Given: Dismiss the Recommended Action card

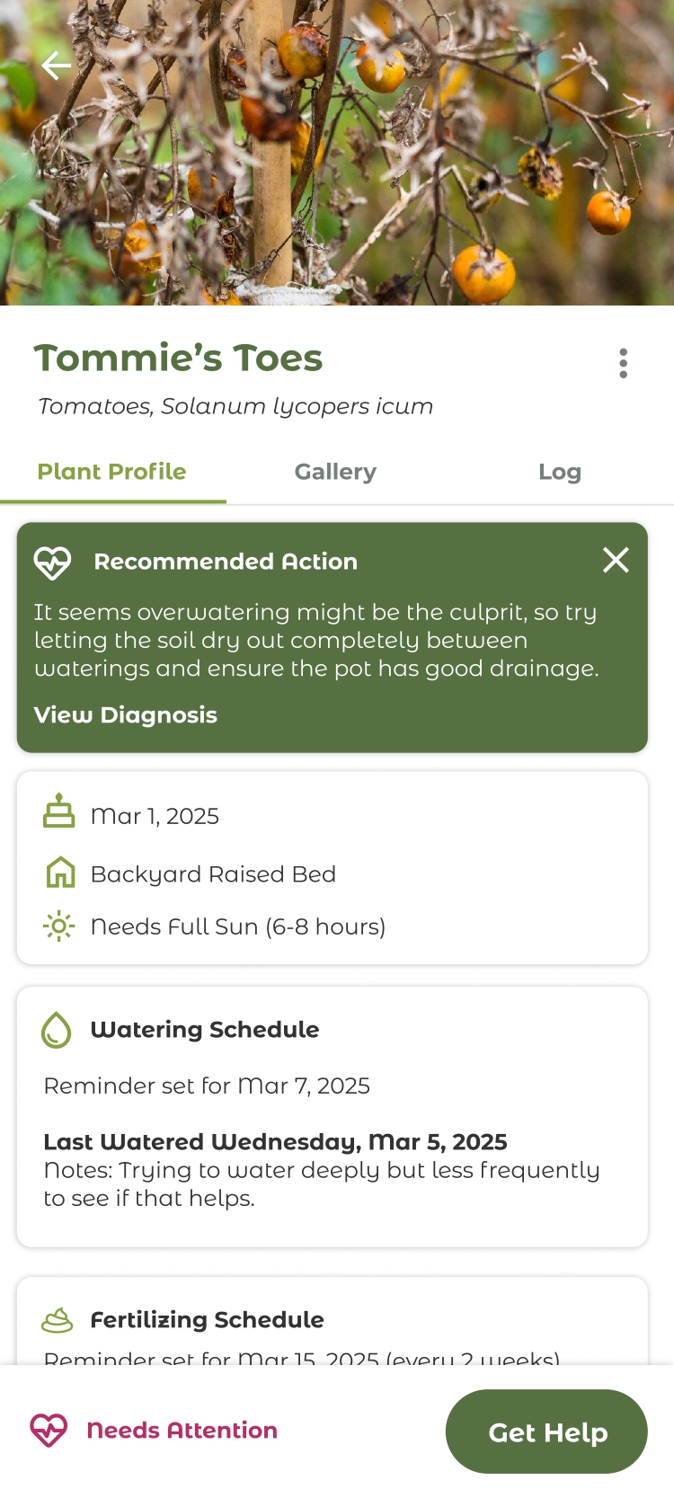Looking at the screenshot, I should click(616, 561).
